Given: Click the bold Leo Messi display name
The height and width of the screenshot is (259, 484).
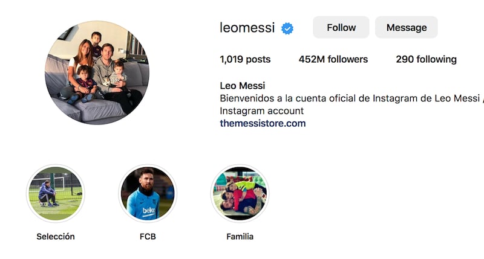Looking at the screenshot, I should (x=242, y=86).
